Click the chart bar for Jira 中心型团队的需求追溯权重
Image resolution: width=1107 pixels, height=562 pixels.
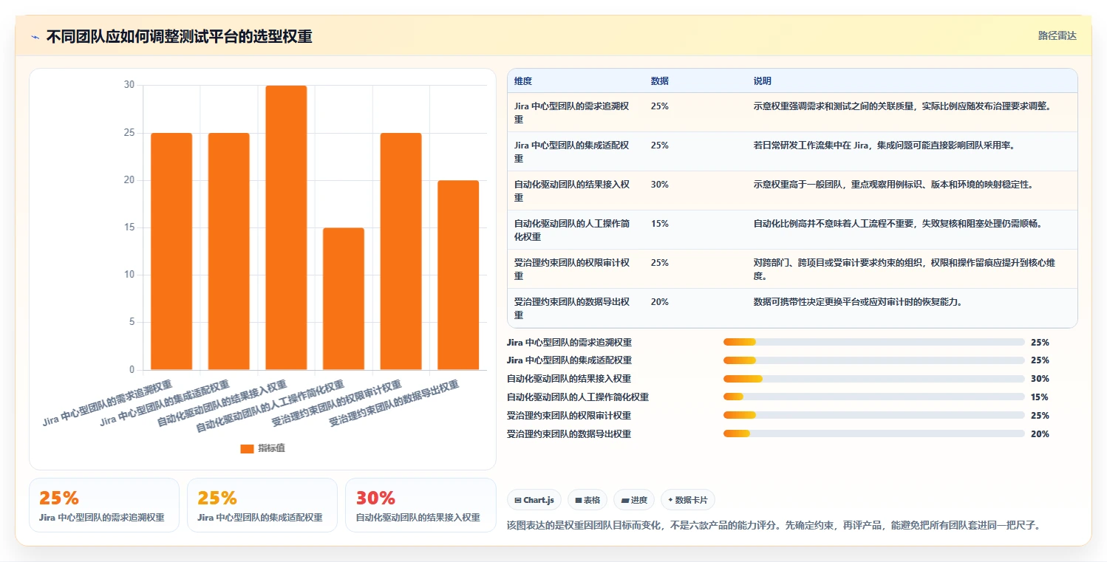coord(171,251)
